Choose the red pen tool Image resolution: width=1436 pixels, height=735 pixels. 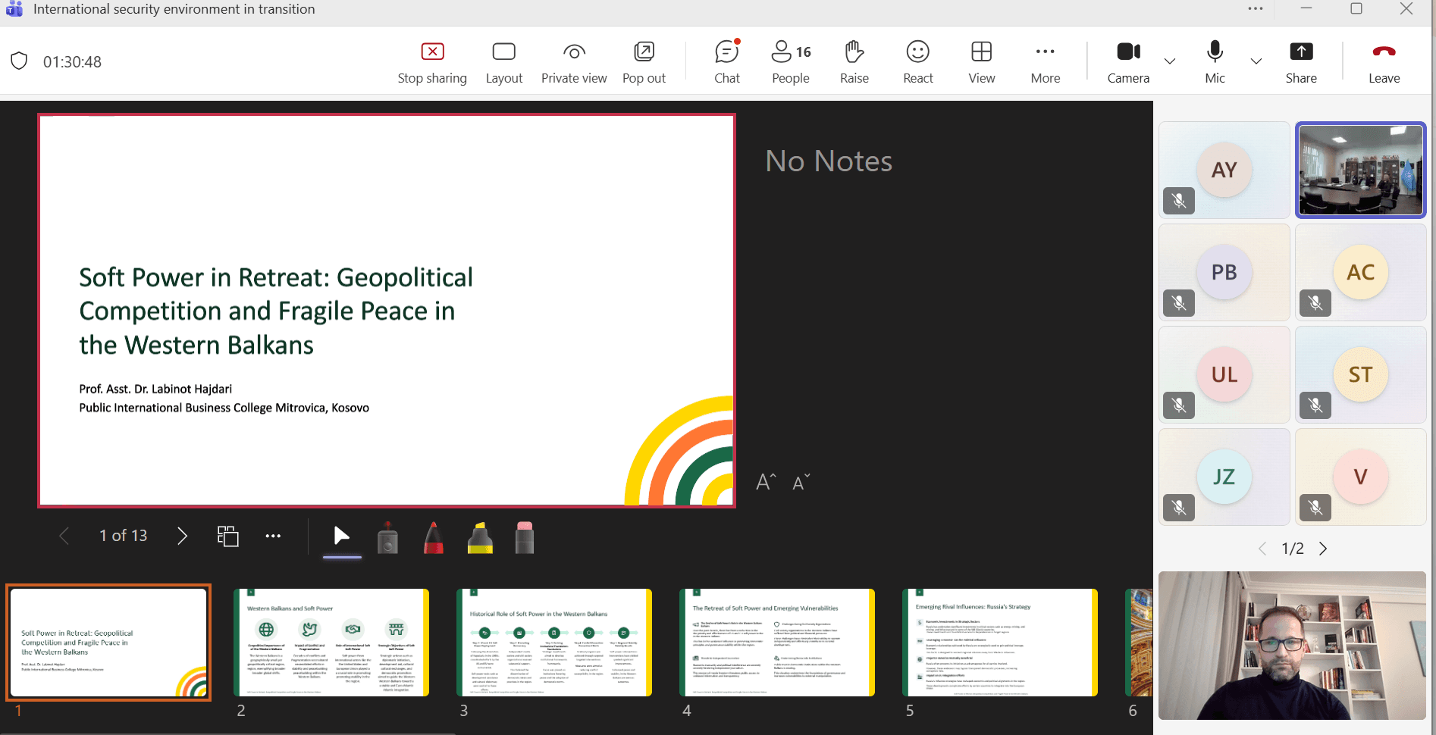[434, 537]
